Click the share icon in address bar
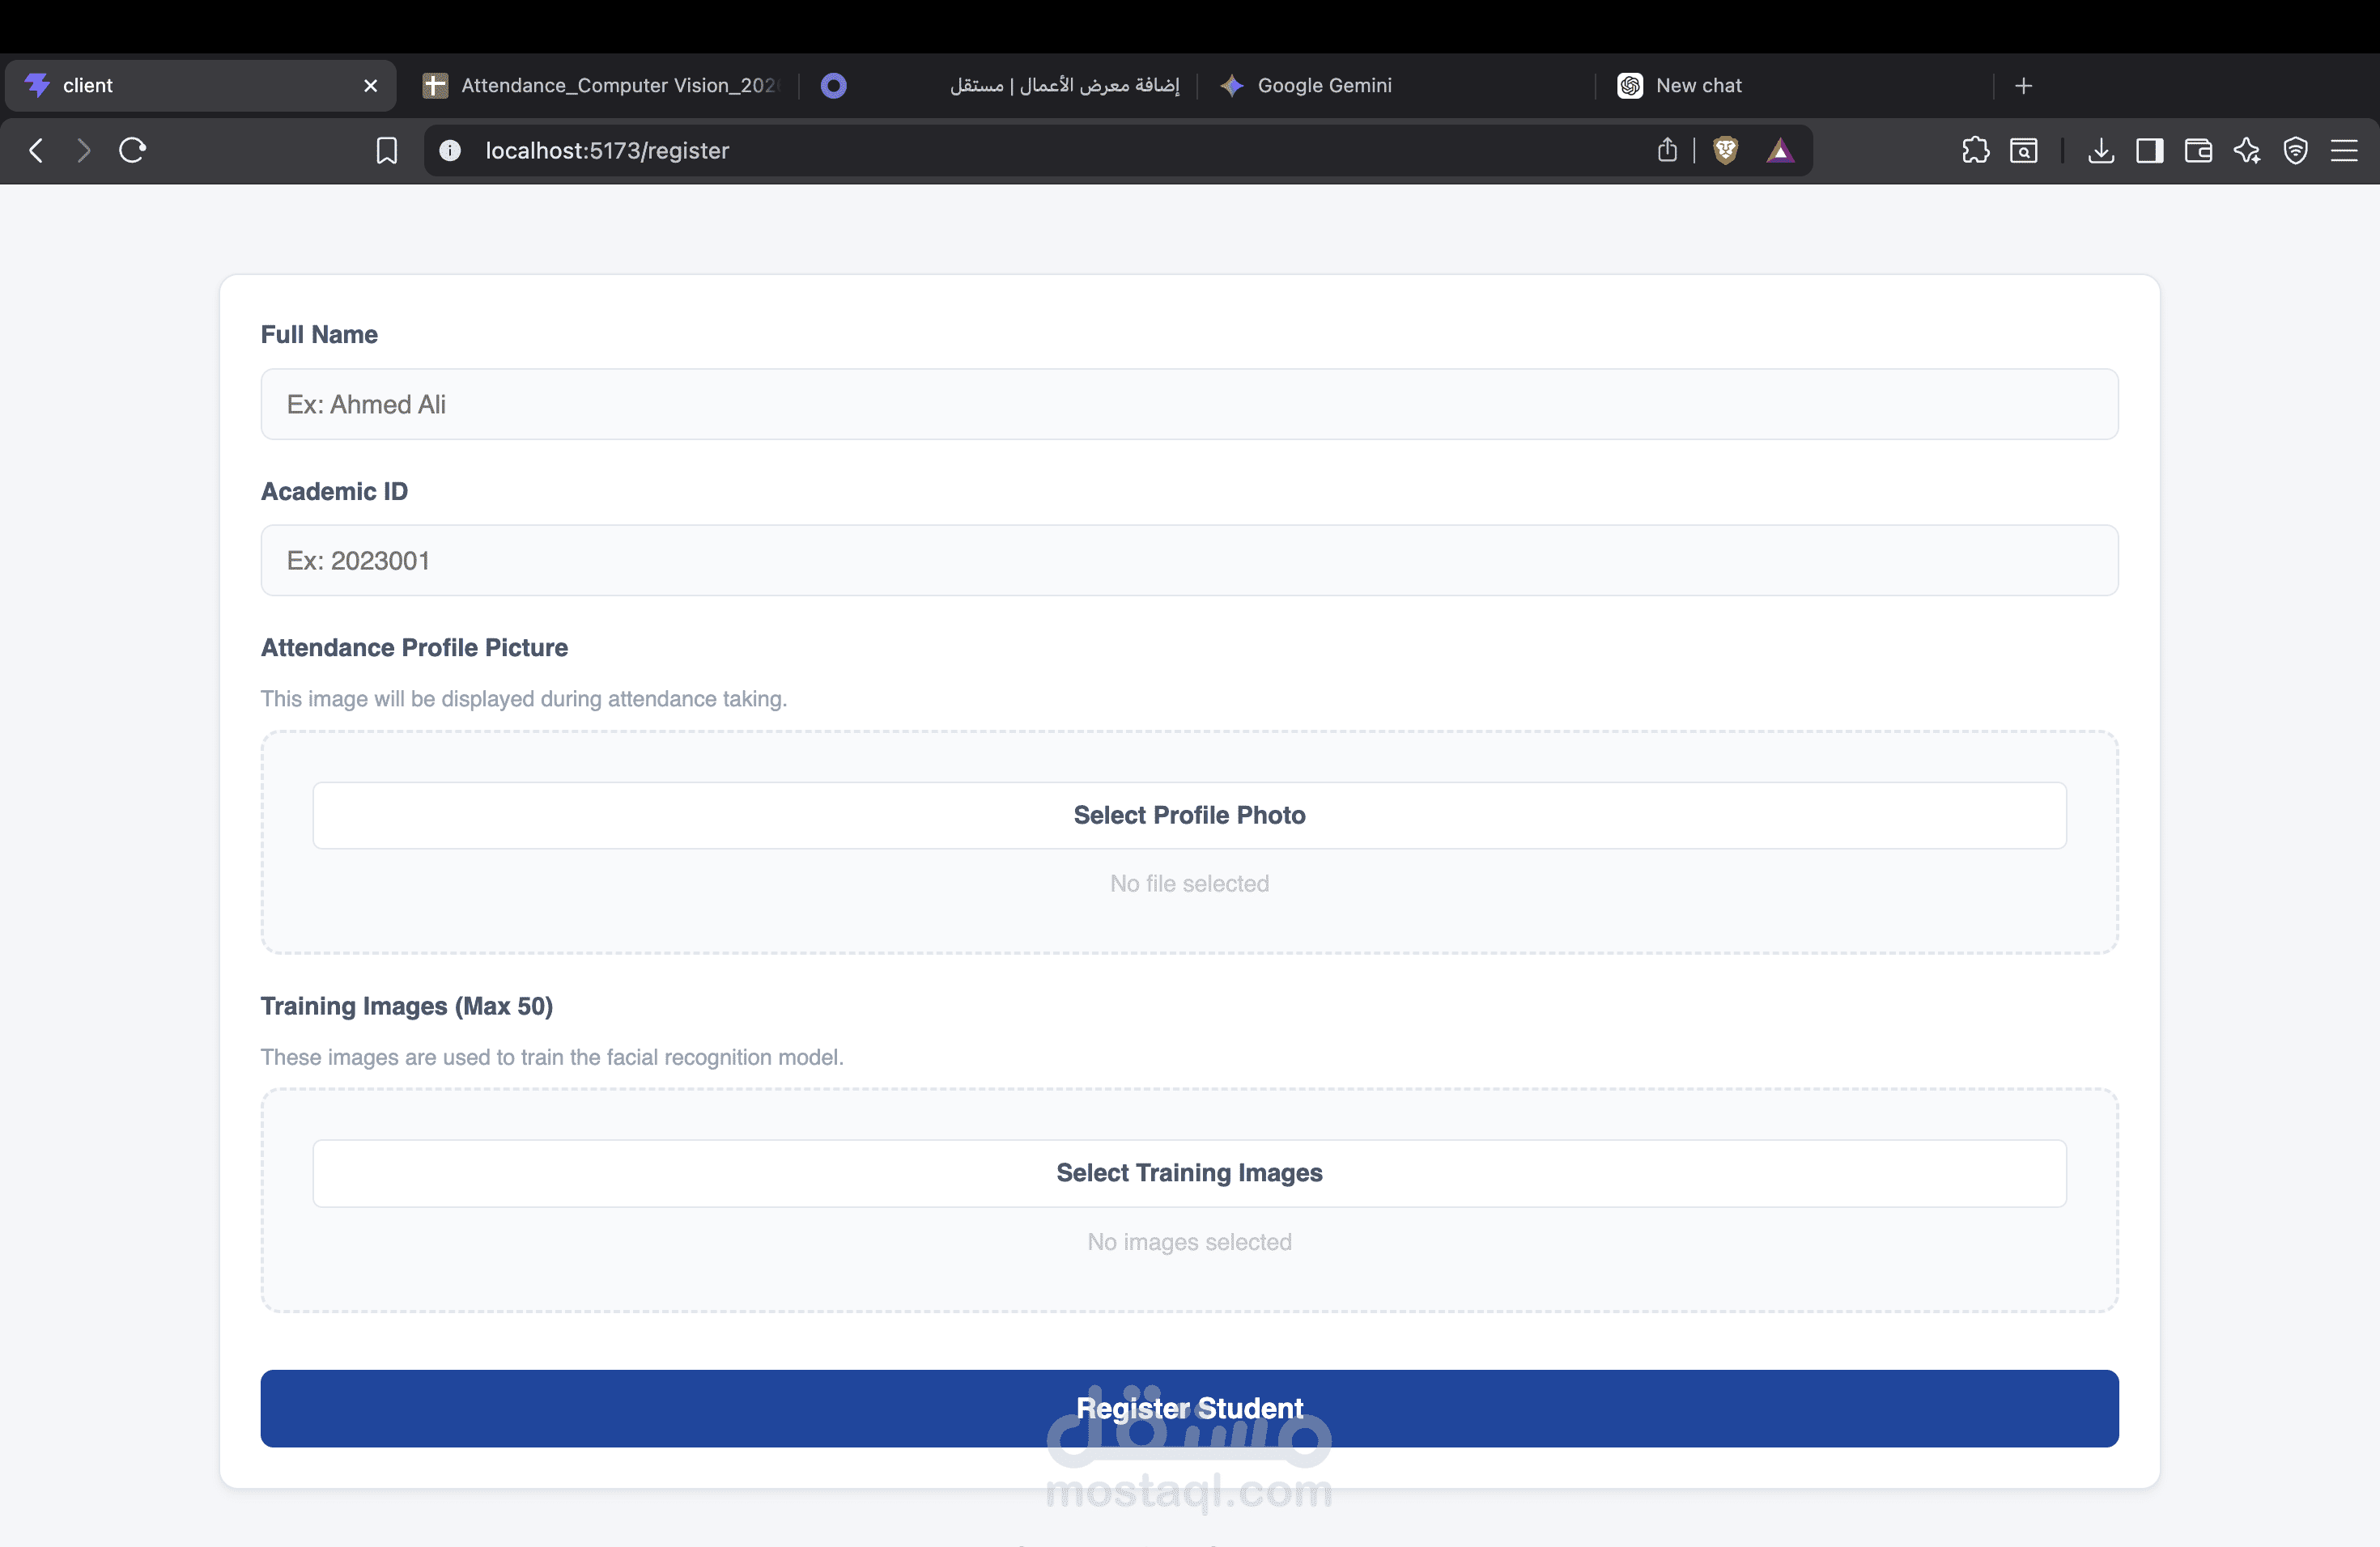 (x=1666, y=150)
